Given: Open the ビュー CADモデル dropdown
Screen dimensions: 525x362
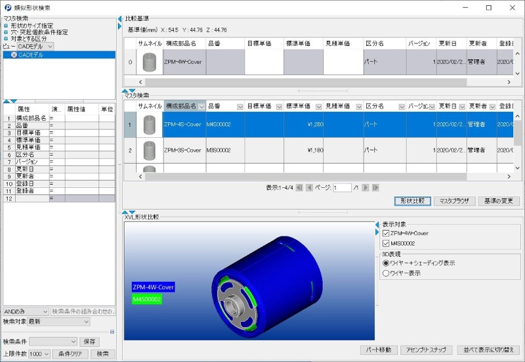Looking at the screenshot, I should tap(50, 47).
